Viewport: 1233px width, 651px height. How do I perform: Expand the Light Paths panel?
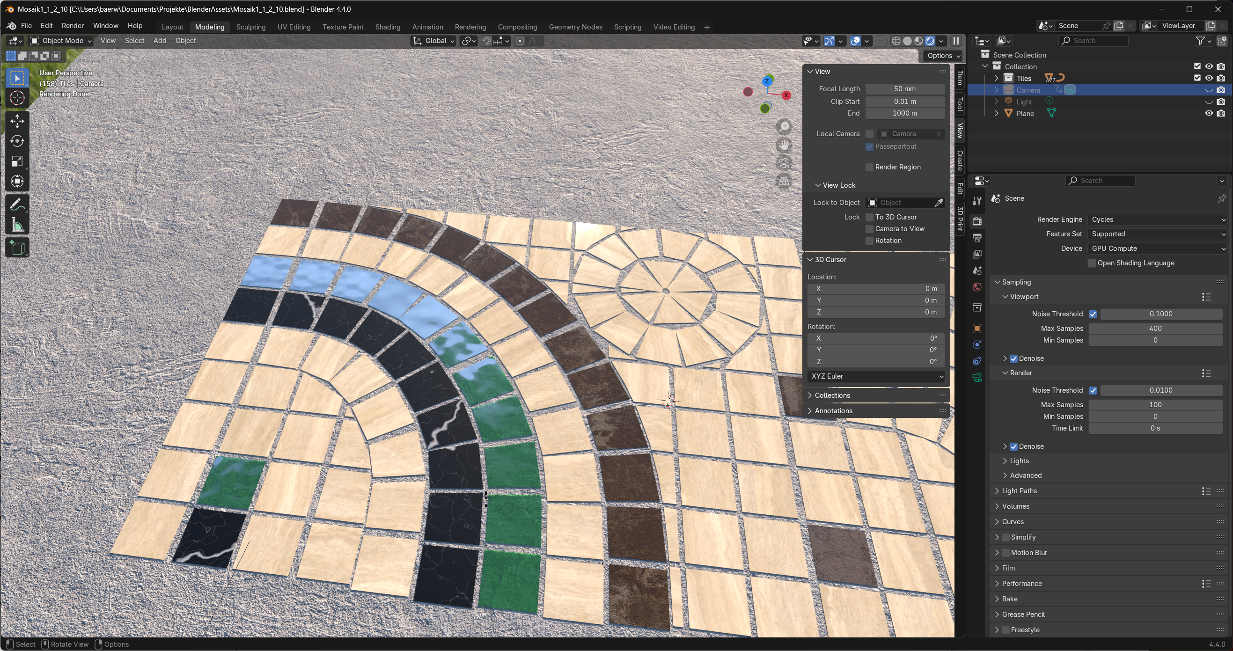click(1020, 490)
